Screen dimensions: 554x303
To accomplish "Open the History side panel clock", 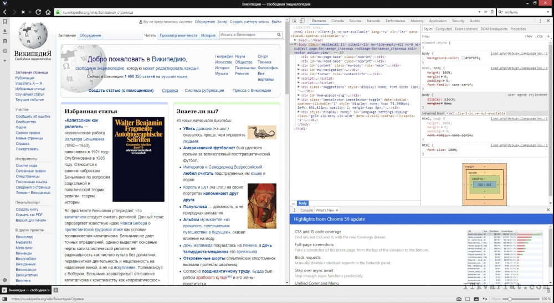I will pos(4,51).
